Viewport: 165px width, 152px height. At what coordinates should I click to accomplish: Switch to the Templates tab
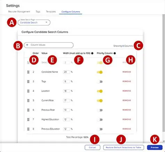(x=51, y=12)
